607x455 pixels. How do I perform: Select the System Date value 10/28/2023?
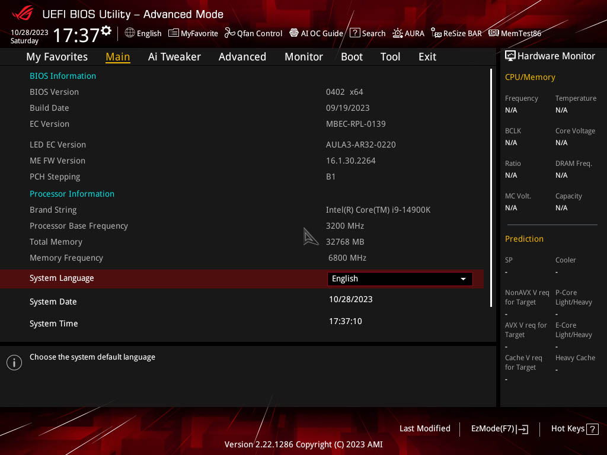[351, 299]
